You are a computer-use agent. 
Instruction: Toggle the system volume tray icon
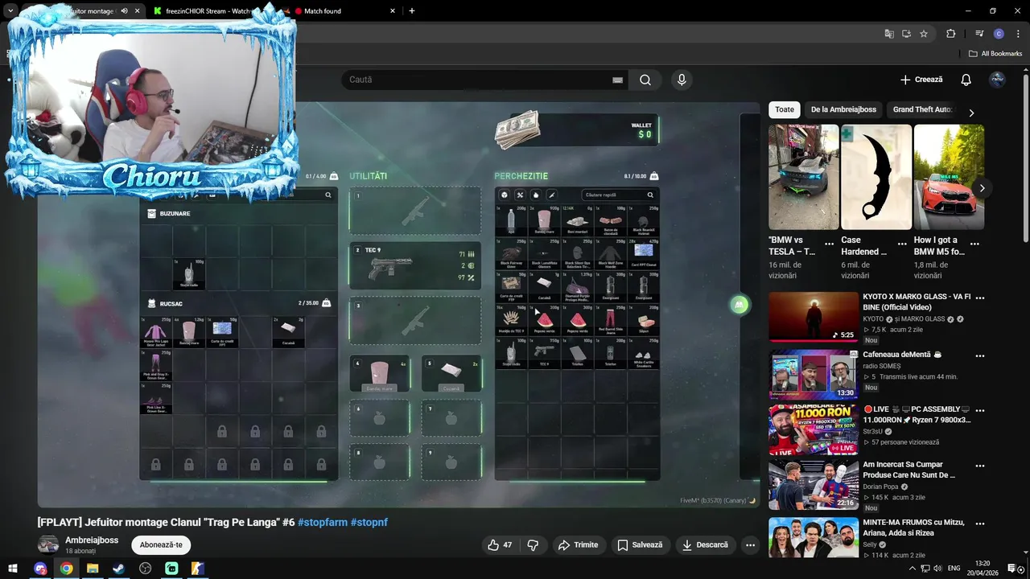[937, 569]
